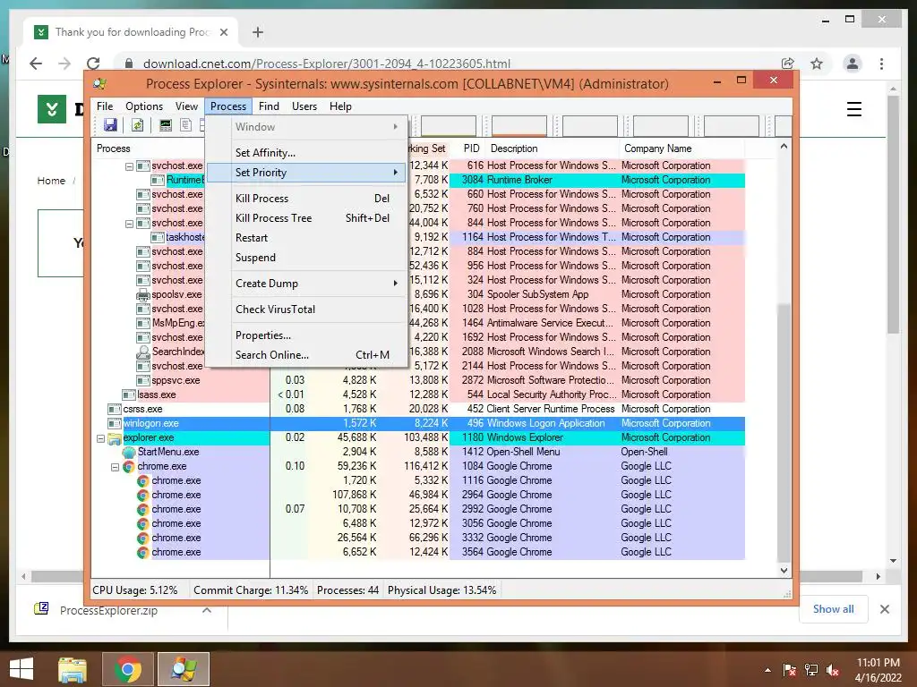Go back in Chrome browser

coord(36,64)
